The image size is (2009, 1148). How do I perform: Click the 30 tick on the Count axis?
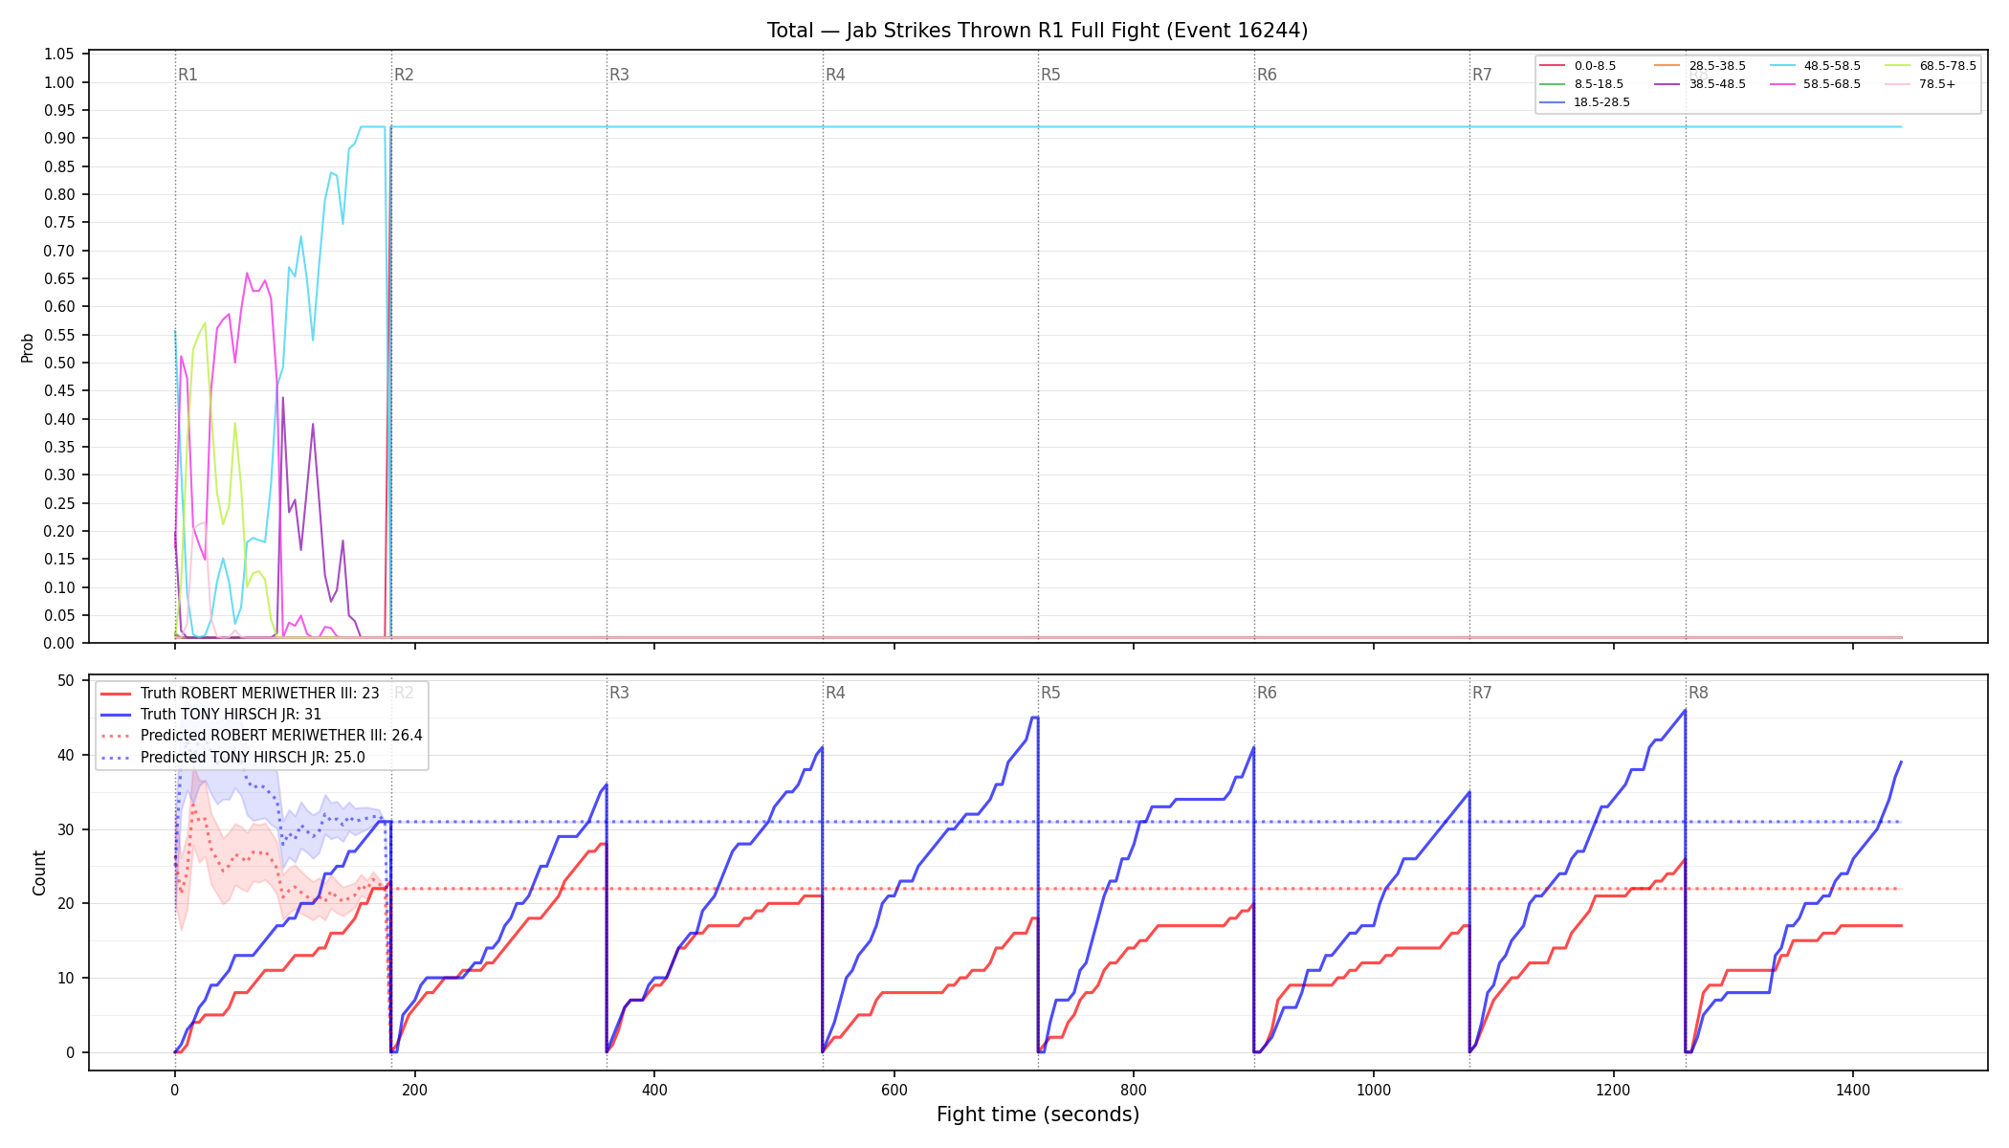66,829
